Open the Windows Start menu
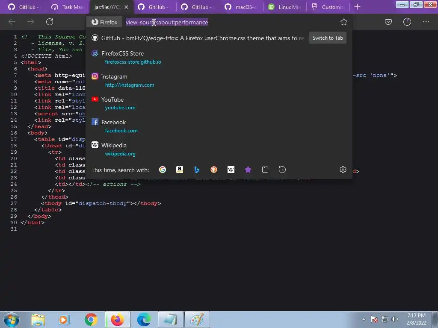The image size is (438, 328). (x=12, y=319)
